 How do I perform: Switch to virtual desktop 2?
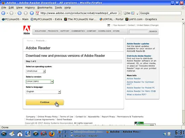pyautogui.click(x=65, y=132)
